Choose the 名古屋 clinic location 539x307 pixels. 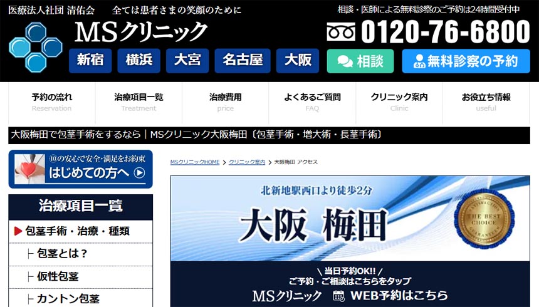tap(242, 61)
